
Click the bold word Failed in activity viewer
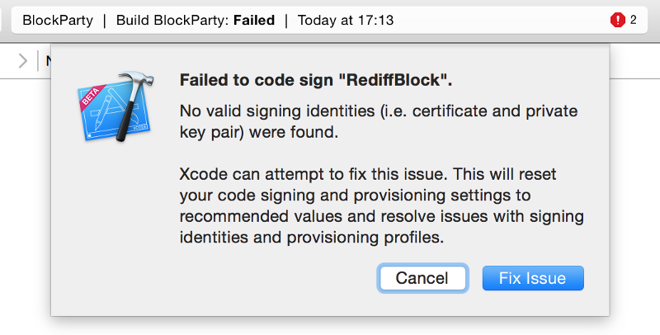(254, 20)
